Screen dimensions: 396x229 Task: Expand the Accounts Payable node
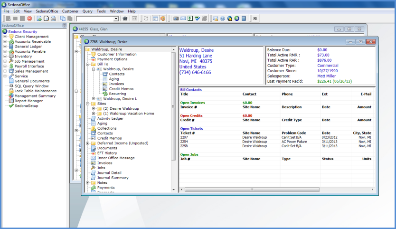coord(5,51)
